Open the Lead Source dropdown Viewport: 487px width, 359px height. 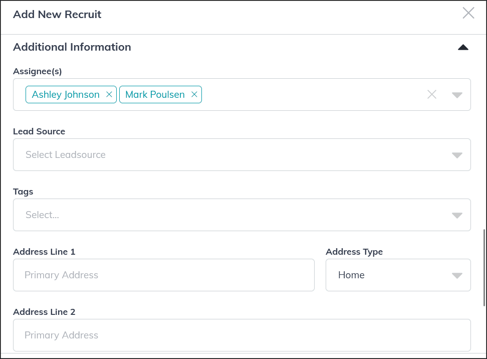tap(457, 155)
